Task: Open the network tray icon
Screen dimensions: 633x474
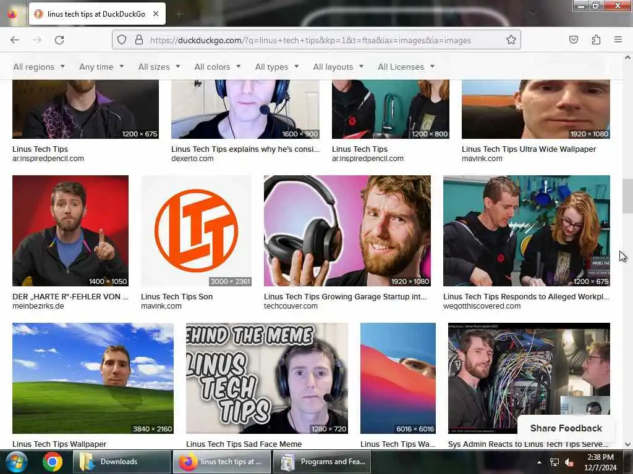Action: [x=554, y=462]
